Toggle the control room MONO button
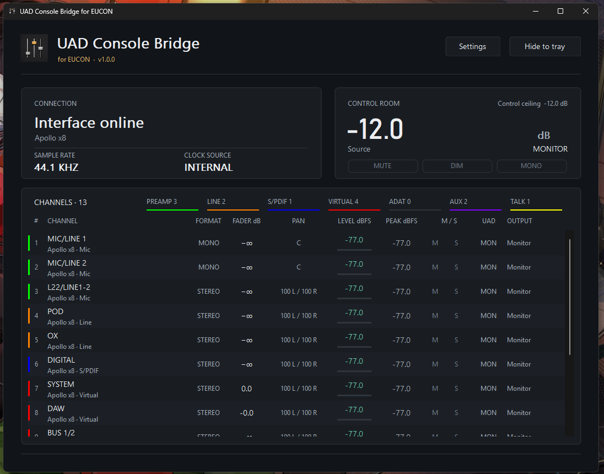This screenshot has height=474, width=604. click(531, 166)
